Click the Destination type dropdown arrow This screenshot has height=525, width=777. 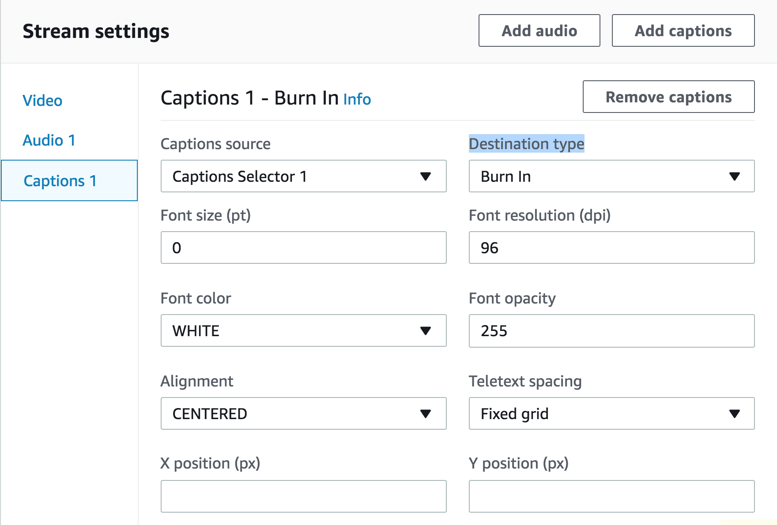pos(734,176)
